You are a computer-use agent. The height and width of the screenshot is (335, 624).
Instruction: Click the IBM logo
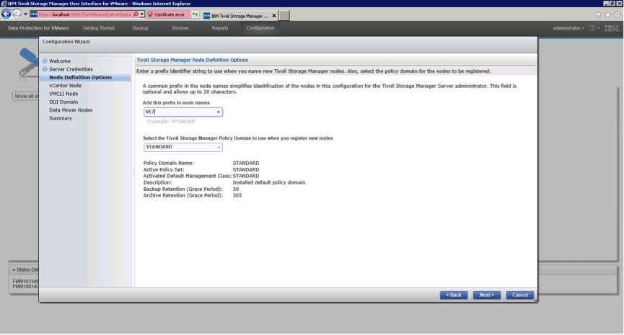[x=612, y=28]
